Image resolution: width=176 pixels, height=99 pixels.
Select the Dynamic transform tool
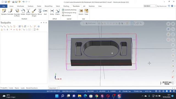4,12
